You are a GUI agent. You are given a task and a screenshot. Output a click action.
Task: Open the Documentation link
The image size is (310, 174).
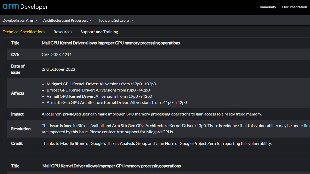click(295, 7)
